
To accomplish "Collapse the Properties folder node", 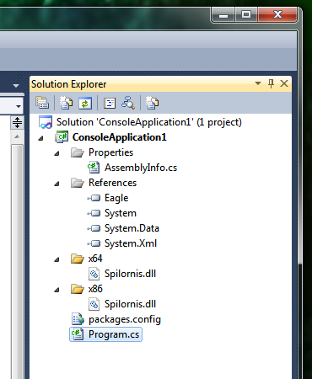I will click(x=57, y=153).
